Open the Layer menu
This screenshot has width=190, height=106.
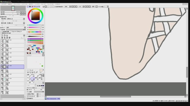(x=24, y=4)
